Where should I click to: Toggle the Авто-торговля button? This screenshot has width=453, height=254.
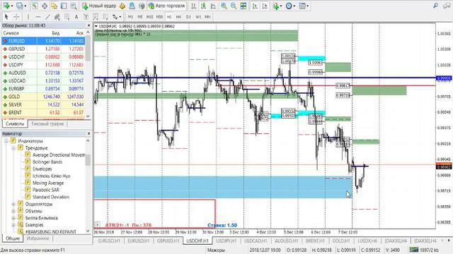[x=167, y=6]
